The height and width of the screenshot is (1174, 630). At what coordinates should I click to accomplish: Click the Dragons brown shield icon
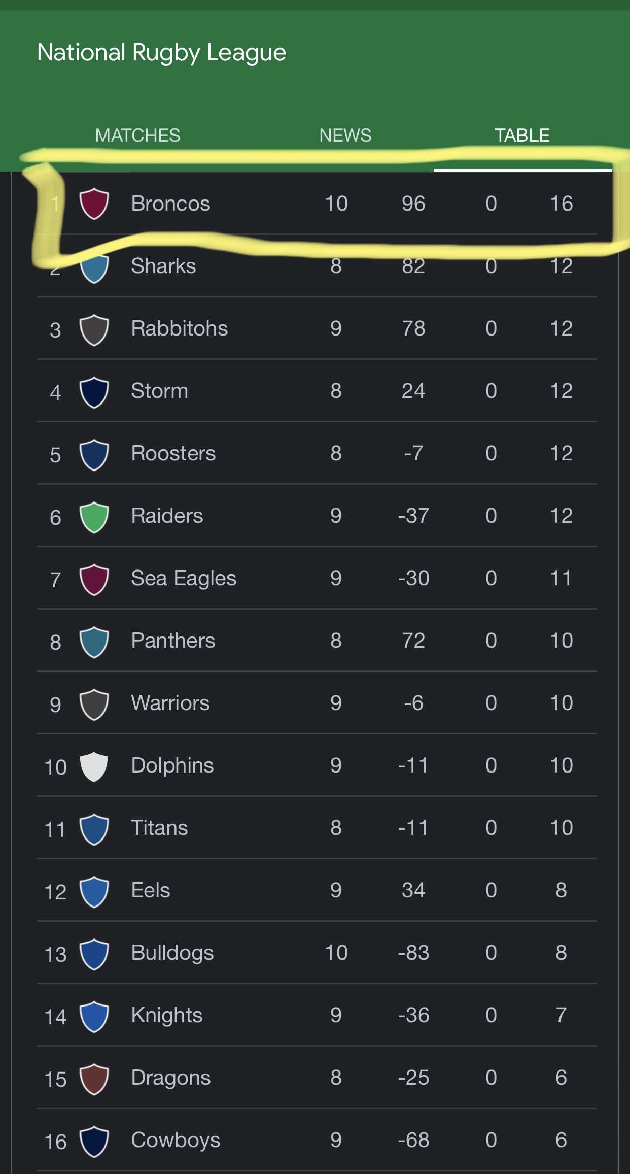94,1079
